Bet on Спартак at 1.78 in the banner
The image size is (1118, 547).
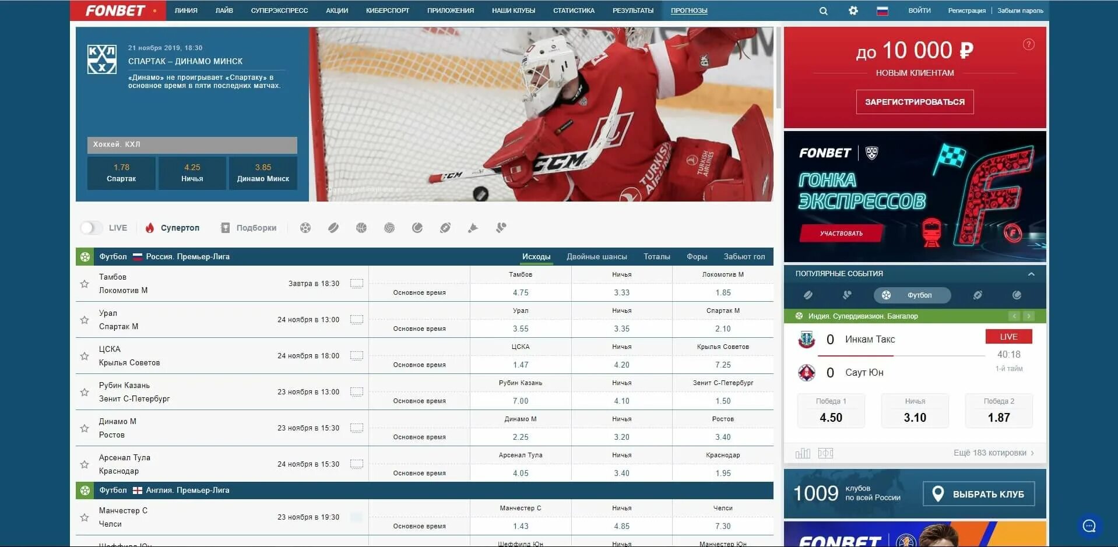click(121, 173)
